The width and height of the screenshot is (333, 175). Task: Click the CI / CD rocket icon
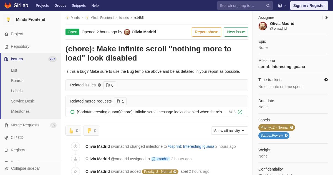click(6, 138)
